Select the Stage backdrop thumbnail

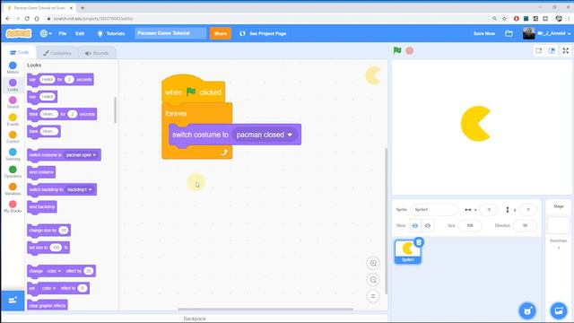(559, 225)
